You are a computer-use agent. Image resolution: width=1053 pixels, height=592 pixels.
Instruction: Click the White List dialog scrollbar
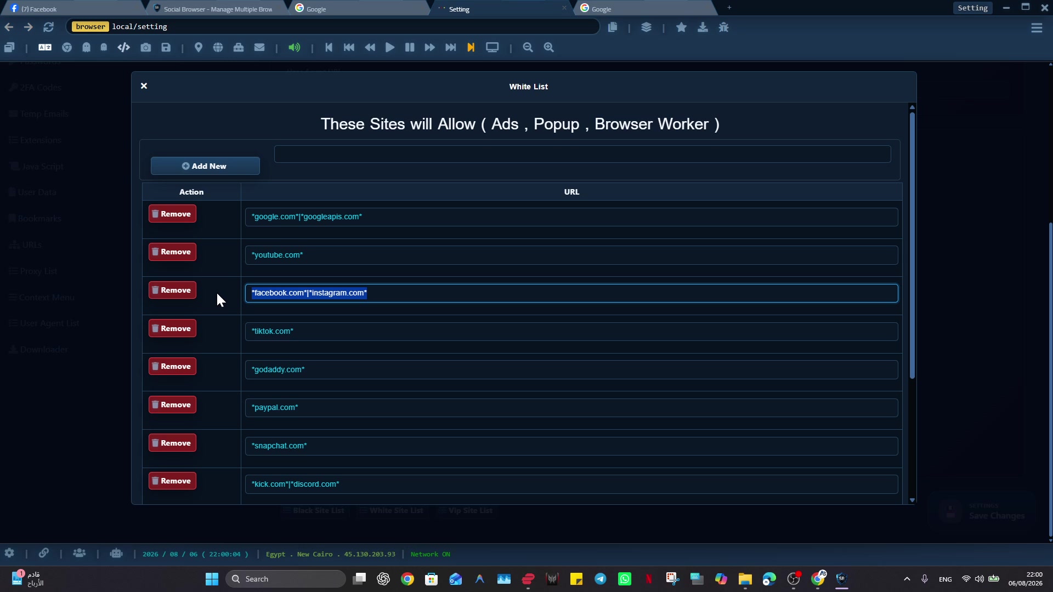pos(912,246)
